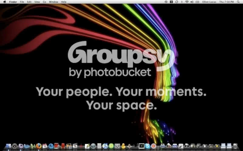Open the Help menu
The image size is (243, 151).
(64, 2)
